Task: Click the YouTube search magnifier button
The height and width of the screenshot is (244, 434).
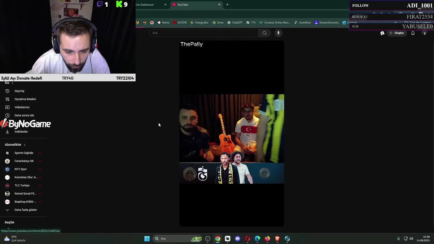Action: tap(264, 33)
